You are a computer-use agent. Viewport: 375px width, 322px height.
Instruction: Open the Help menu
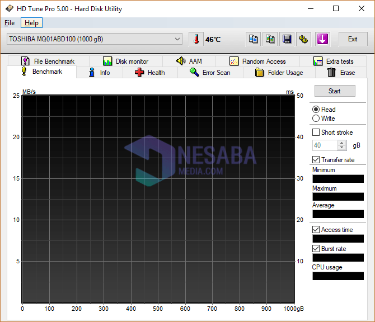point(31,23)
